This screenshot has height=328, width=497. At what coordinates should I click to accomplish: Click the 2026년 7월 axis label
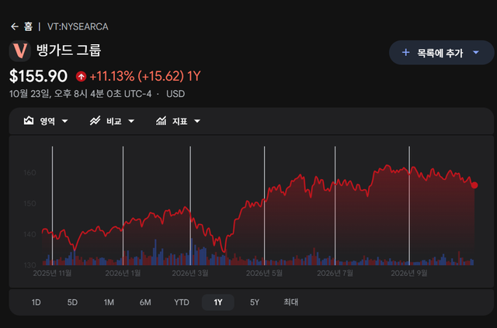click(x=335, y=273)
